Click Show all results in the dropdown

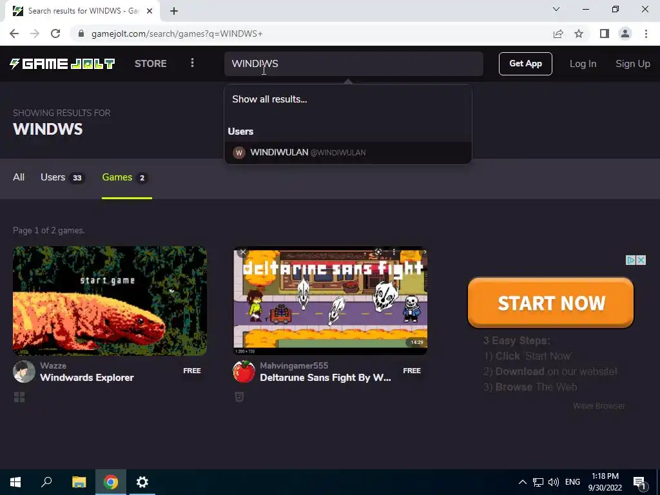click(x=269, y=99)
